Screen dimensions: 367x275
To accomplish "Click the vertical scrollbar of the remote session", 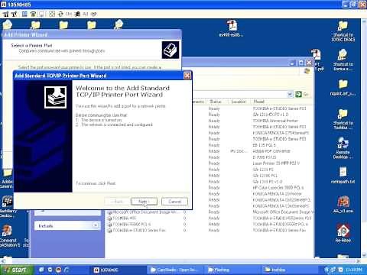I will [x=364, y=137].
